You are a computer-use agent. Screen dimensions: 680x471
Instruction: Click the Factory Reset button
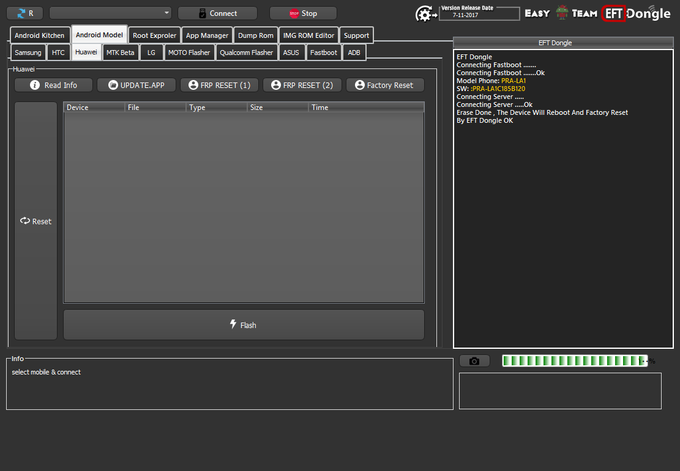tap(385, 86)
